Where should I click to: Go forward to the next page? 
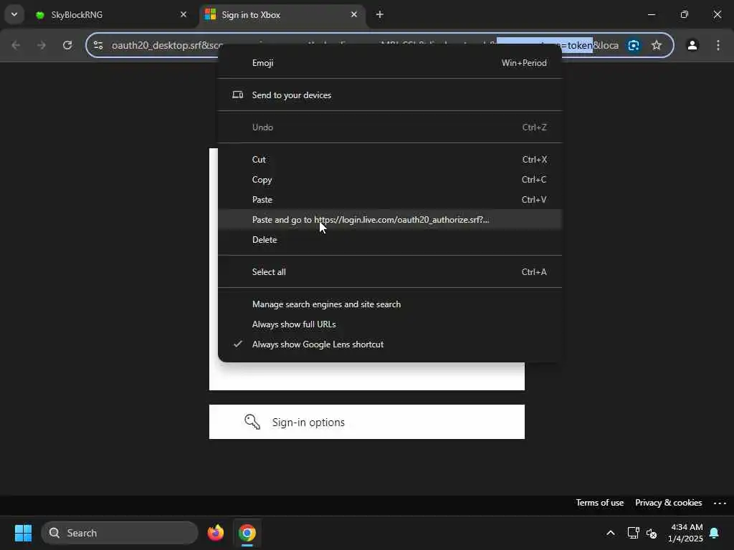click(42, 45)
